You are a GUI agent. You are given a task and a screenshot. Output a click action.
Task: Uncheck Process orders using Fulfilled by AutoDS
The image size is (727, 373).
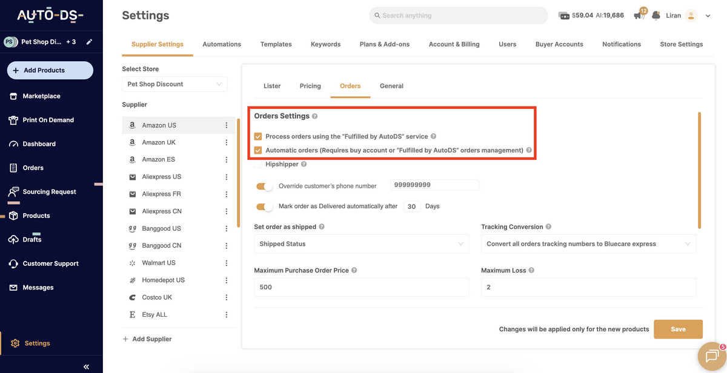tap(257, 136)
